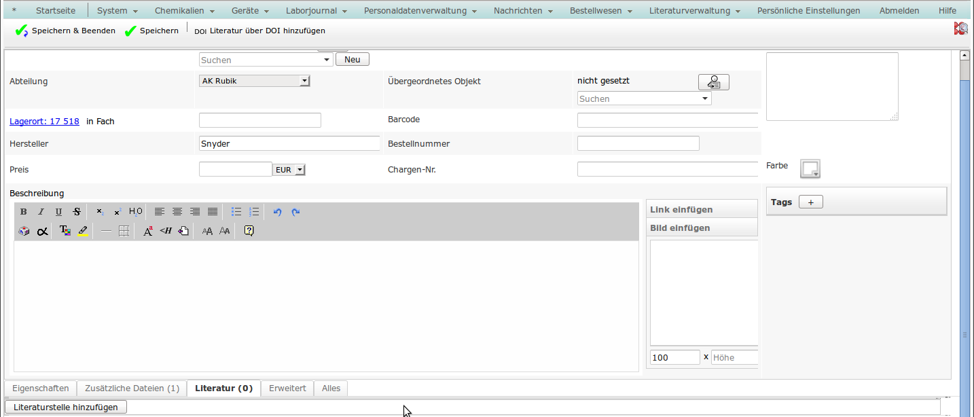Open the text highlight color tool
Viewport: 974px width, 417px height.
pyautogui.click(x=83, y=231)
